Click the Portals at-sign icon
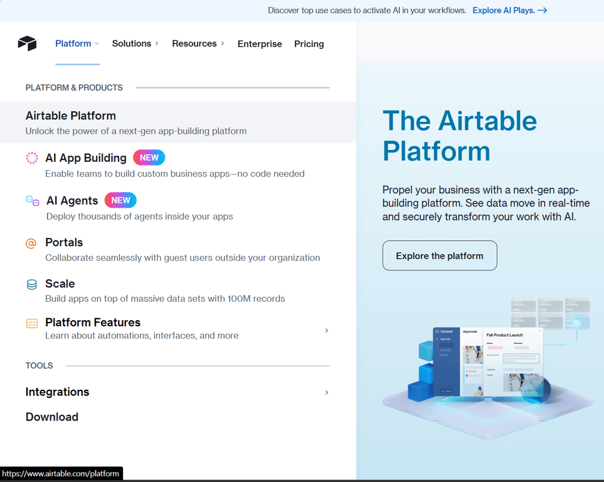Viewport: 604px width, 482px height. [31, 244]
